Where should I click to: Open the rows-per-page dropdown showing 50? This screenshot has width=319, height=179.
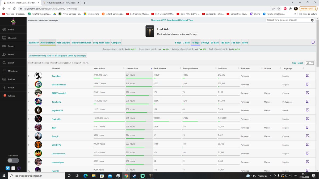tap(310, 63)
